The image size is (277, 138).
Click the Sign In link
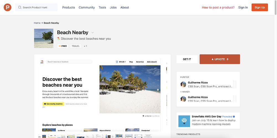[243, 7]
